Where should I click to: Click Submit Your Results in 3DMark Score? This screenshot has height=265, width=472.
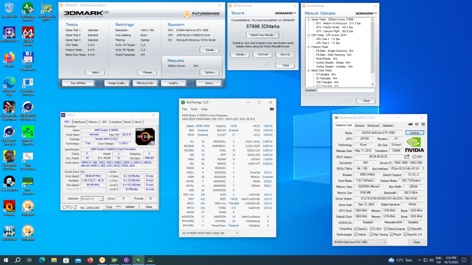(263, 35)
